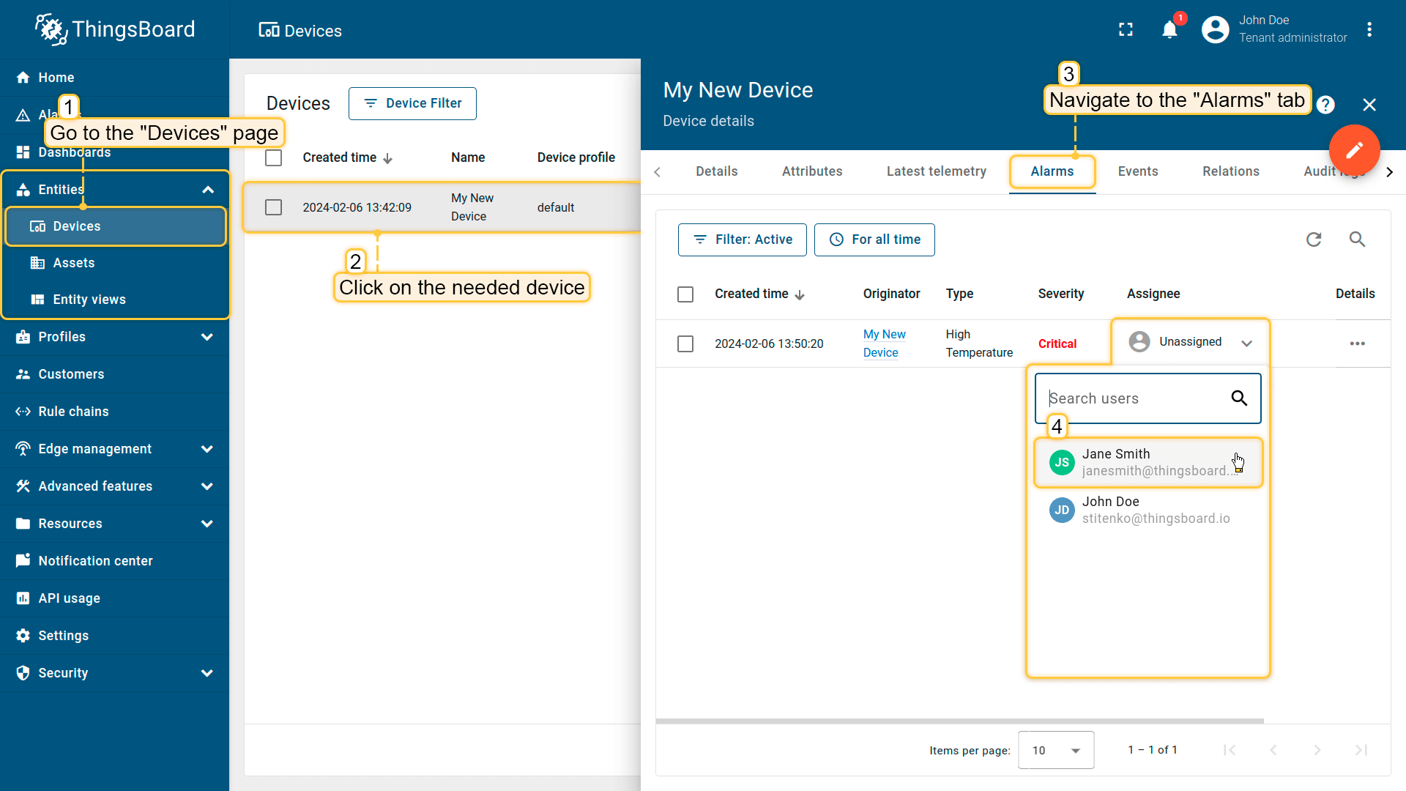Switch to the Latest telemetry tab
This screenshot has height=791, width=1406.
tap(936, 171)
